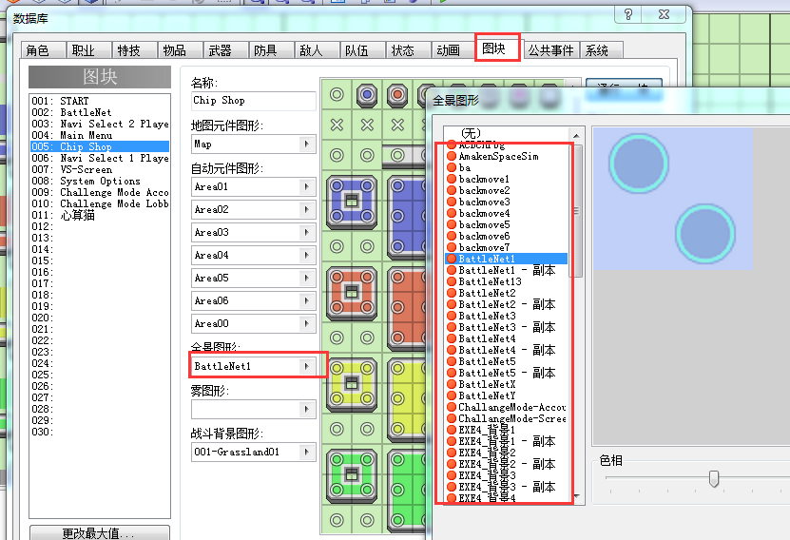790x540 pixels.
Task: Select tileset 004: Main Menu
Action: point(100,135)
